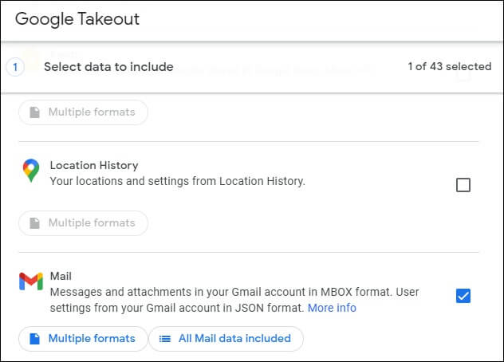Uncheck the Mail checkbox

pyautogui.click(x=463, y=296)
